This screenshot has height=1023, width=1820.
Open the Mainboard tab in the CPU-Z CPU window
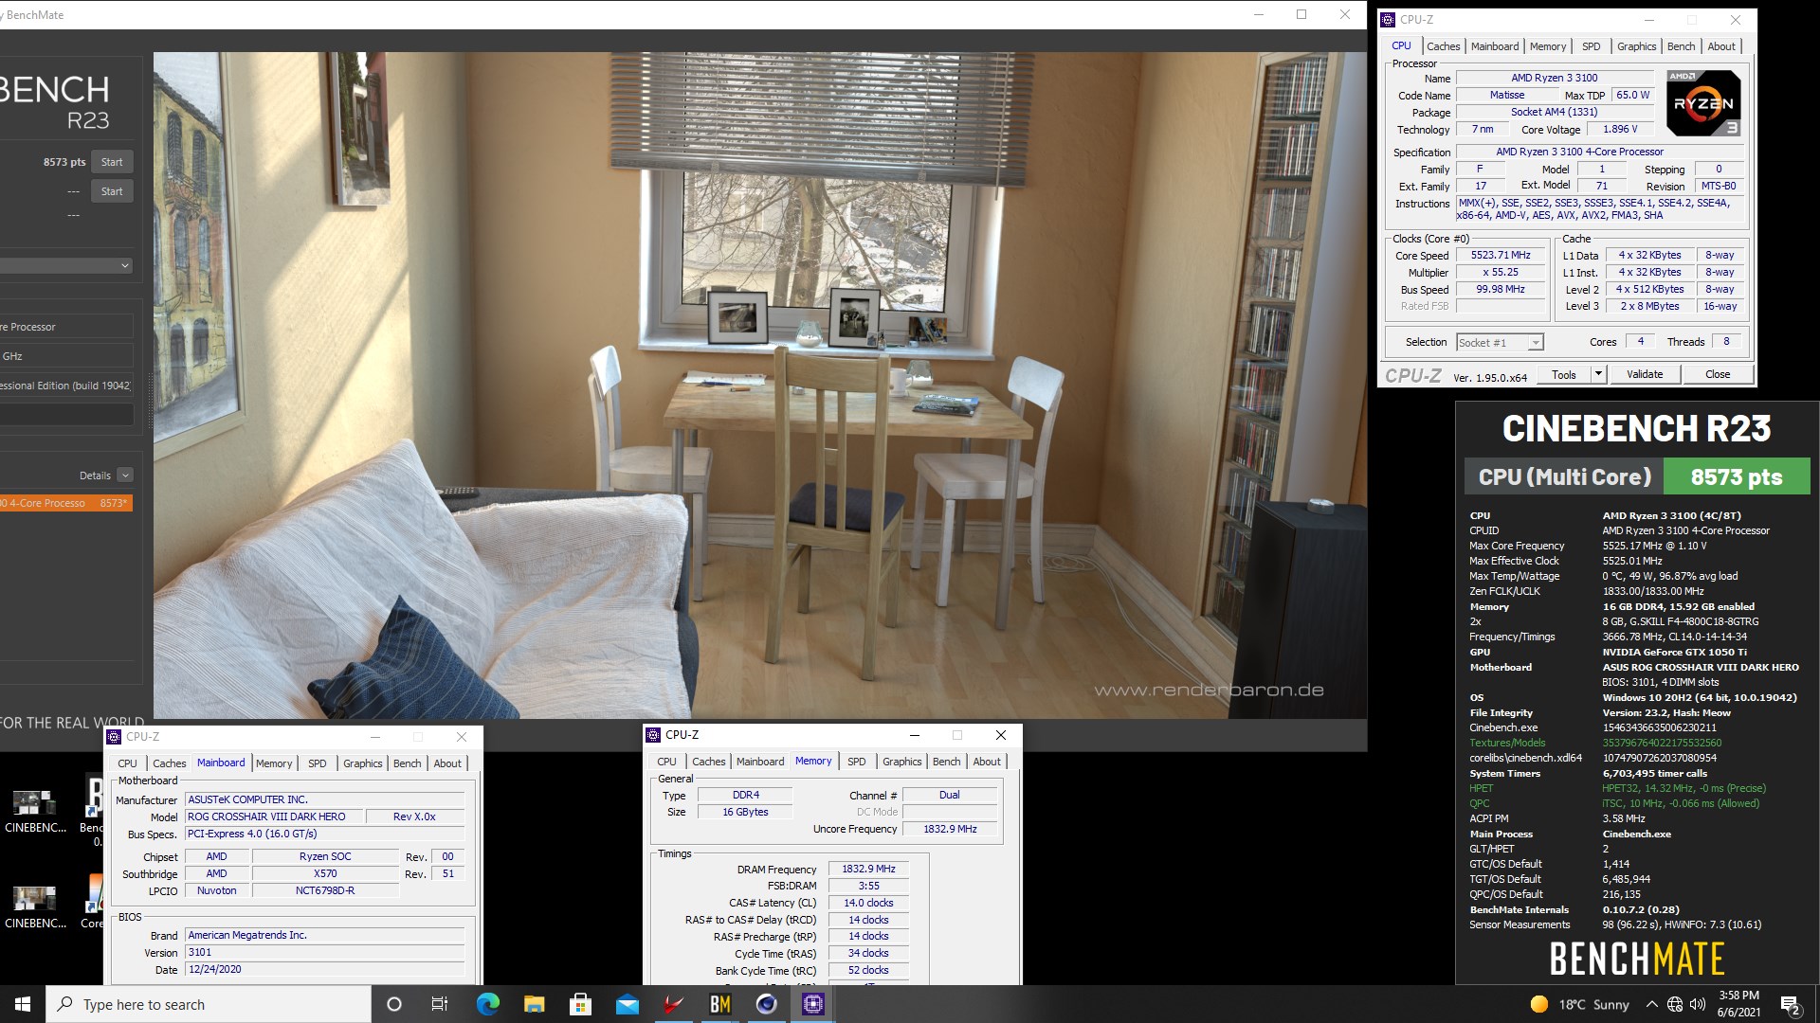[1494, 46]
